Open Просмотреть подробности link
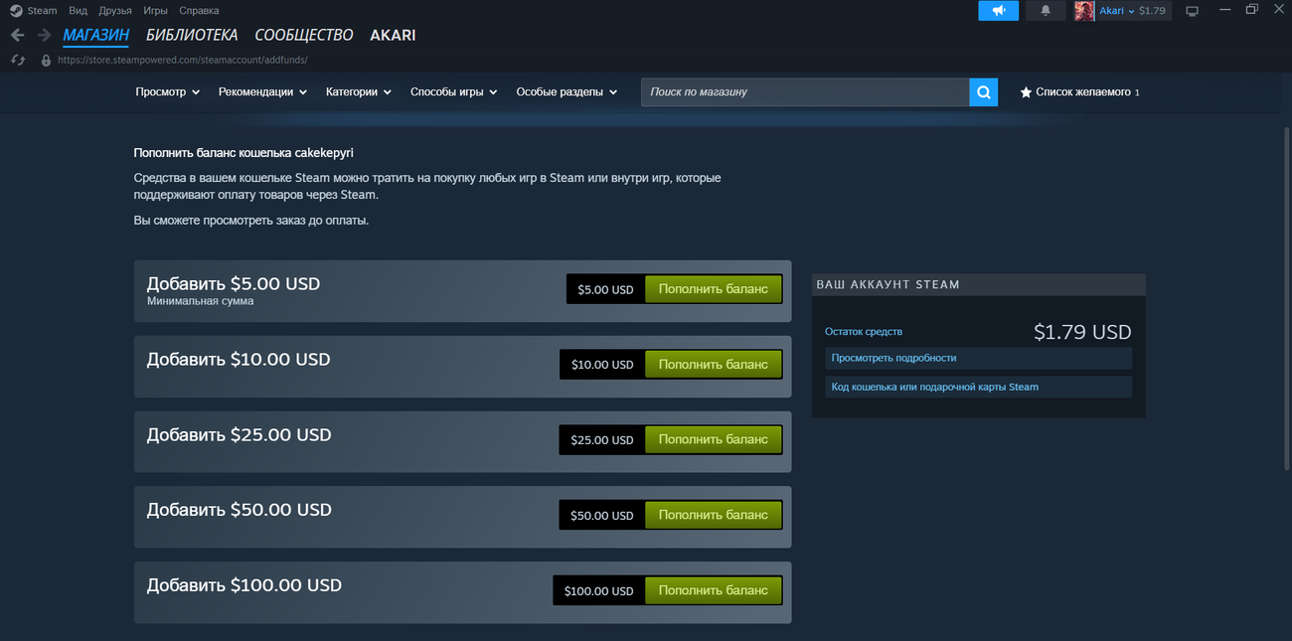Viewport: 1292px width, 641px height. click(979, 358)
